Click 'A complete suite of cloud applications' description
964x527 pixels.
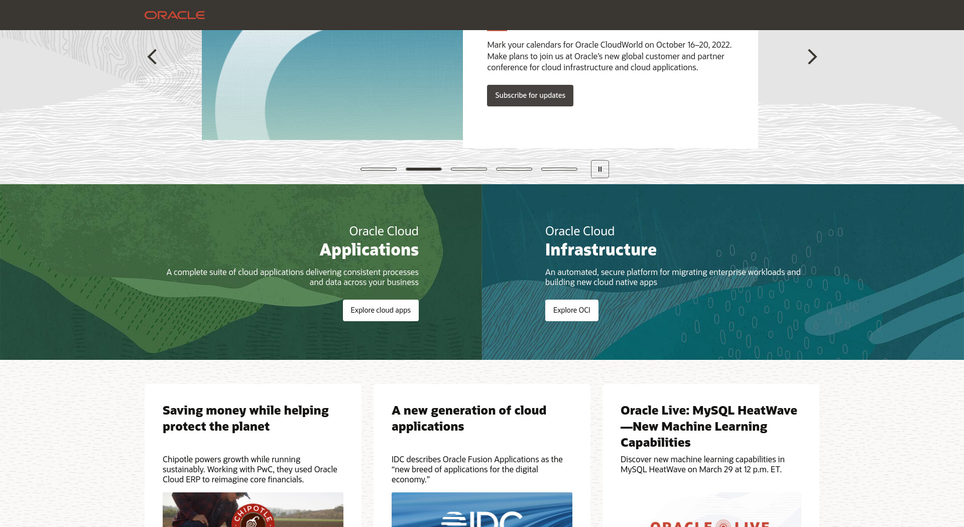point(292,277)
